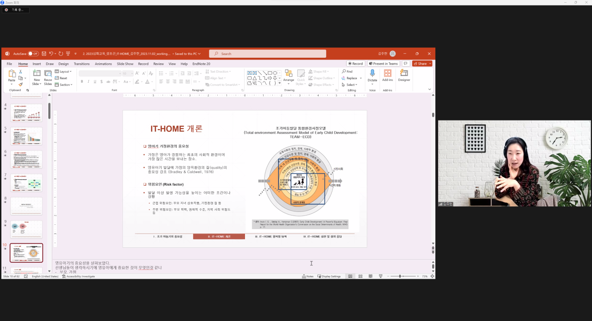Collapse the ribbon with chevron

[429, 90]
